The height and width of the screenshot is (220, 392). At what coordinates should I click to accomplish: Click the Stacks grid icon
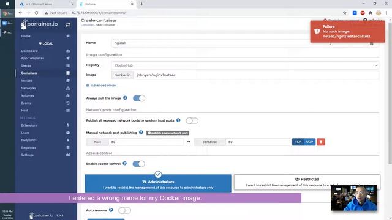(x=68, y=65)
